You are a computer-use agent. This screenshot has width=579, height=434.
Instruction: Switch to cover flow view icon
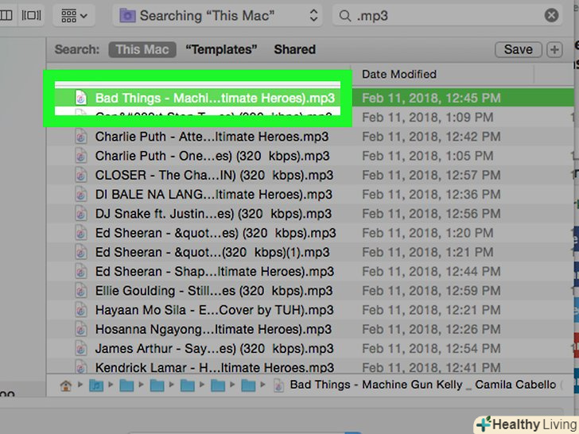tap(31, 16)
